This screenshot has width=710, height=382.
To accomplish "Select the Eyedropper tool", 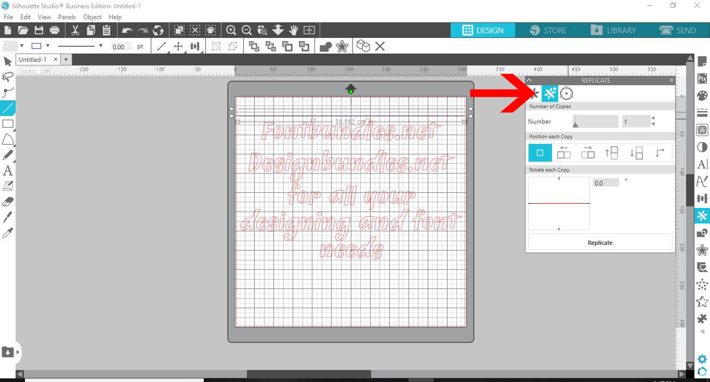I will coord(8,233).
